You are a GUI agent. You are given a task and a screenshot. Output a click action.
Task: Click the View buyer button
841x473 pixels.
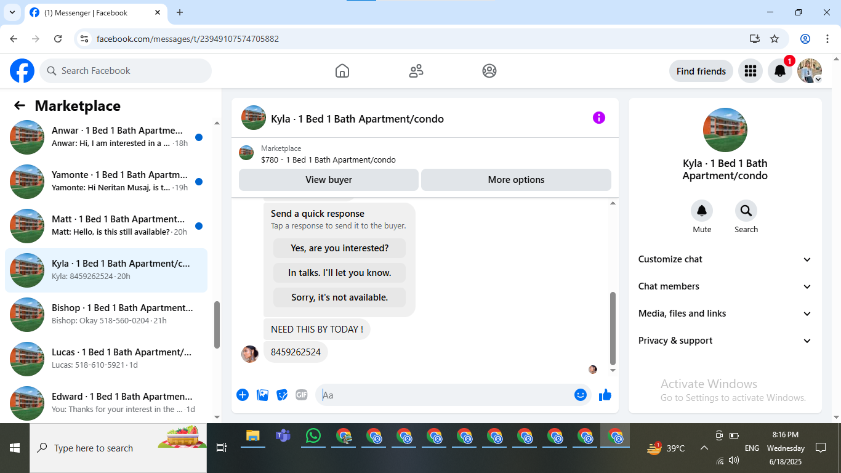click(329, 180)
